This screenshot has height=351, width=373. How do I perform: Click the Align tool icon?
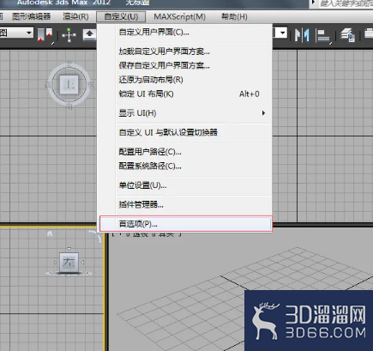click(324, 36)
